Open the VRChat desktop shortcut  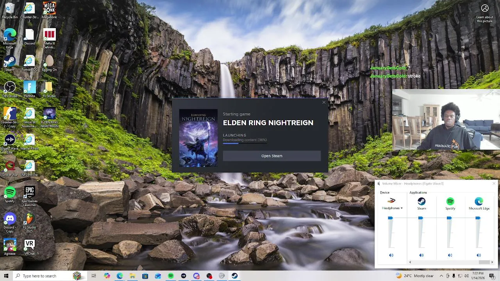pos(29,247)
